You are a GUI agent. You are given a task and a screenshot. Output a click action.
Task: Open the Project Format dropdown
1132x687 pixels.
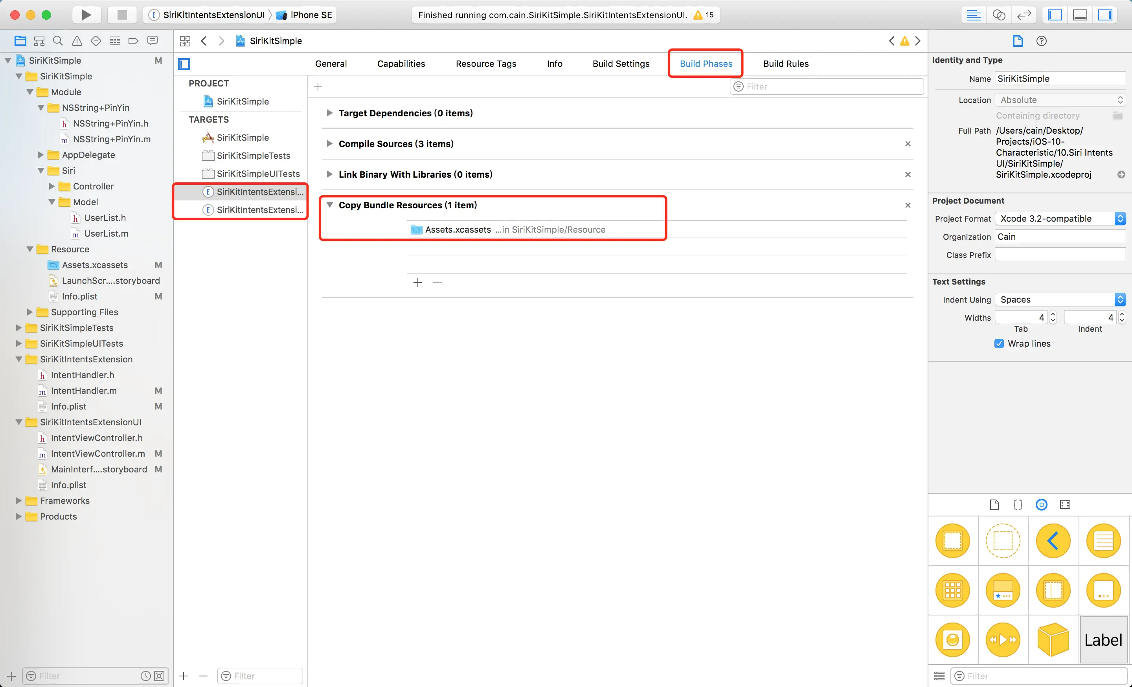click(x=1060, y=219)
